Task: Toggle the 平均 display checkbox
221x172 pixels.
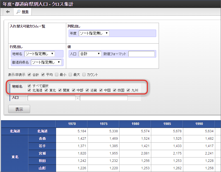Action: point(43,74)
